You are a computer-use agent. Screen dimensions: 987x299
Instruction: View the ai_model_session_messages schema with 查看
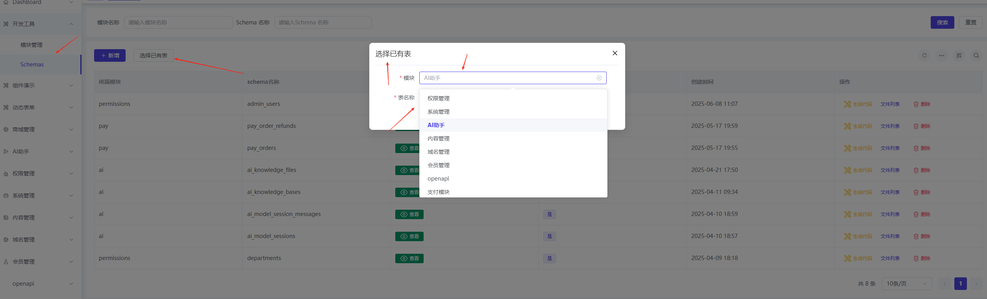[409, 214]
